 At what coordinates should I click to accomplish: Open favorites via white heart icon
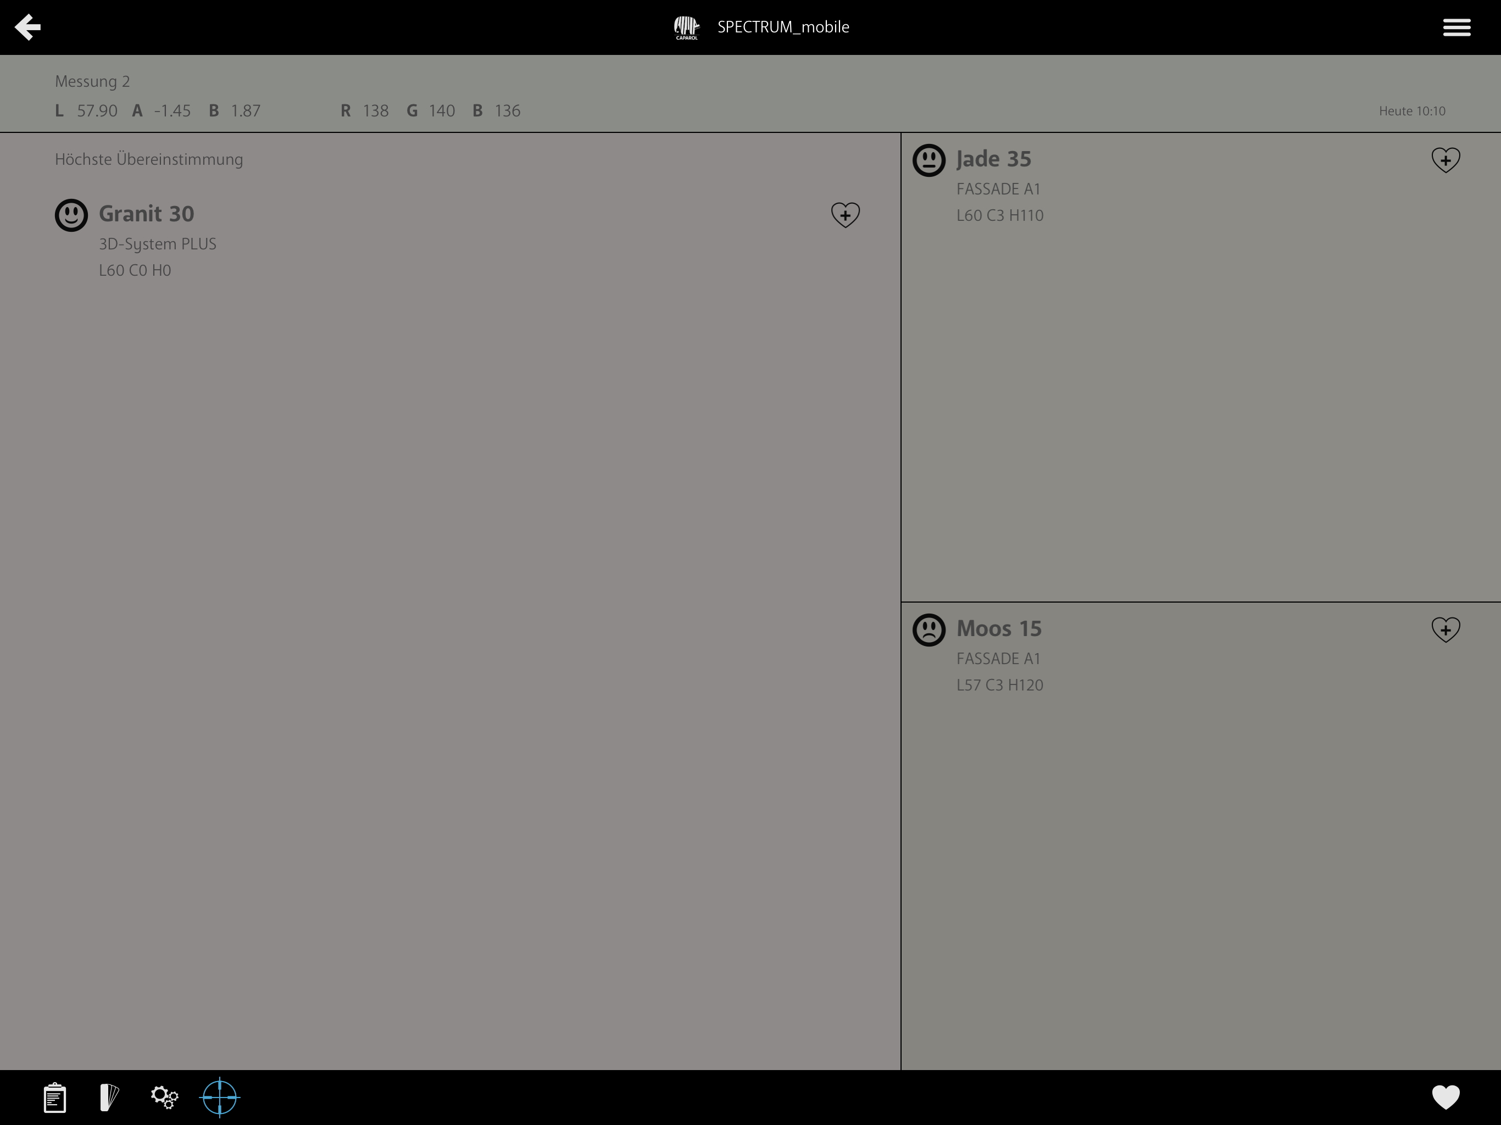1446,1097
